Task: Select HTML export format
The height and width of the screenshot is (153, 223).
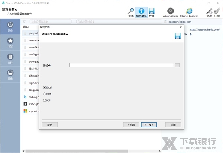Action: click(x=47, y=94)
